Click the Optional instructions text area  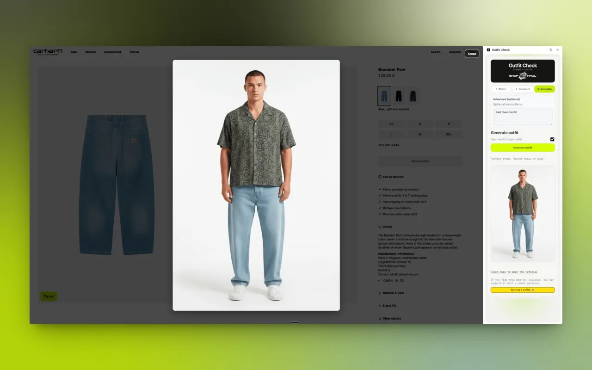[x=523, y=117]
